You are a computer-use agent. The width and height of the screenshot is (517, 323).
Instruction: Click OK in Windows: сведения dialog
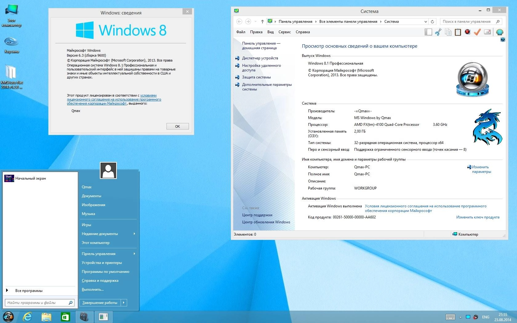click(x=178, y=126)
